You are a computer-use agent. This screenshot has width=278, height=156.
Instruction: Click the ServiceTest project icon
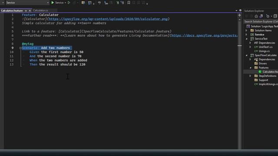click(252, 39)
